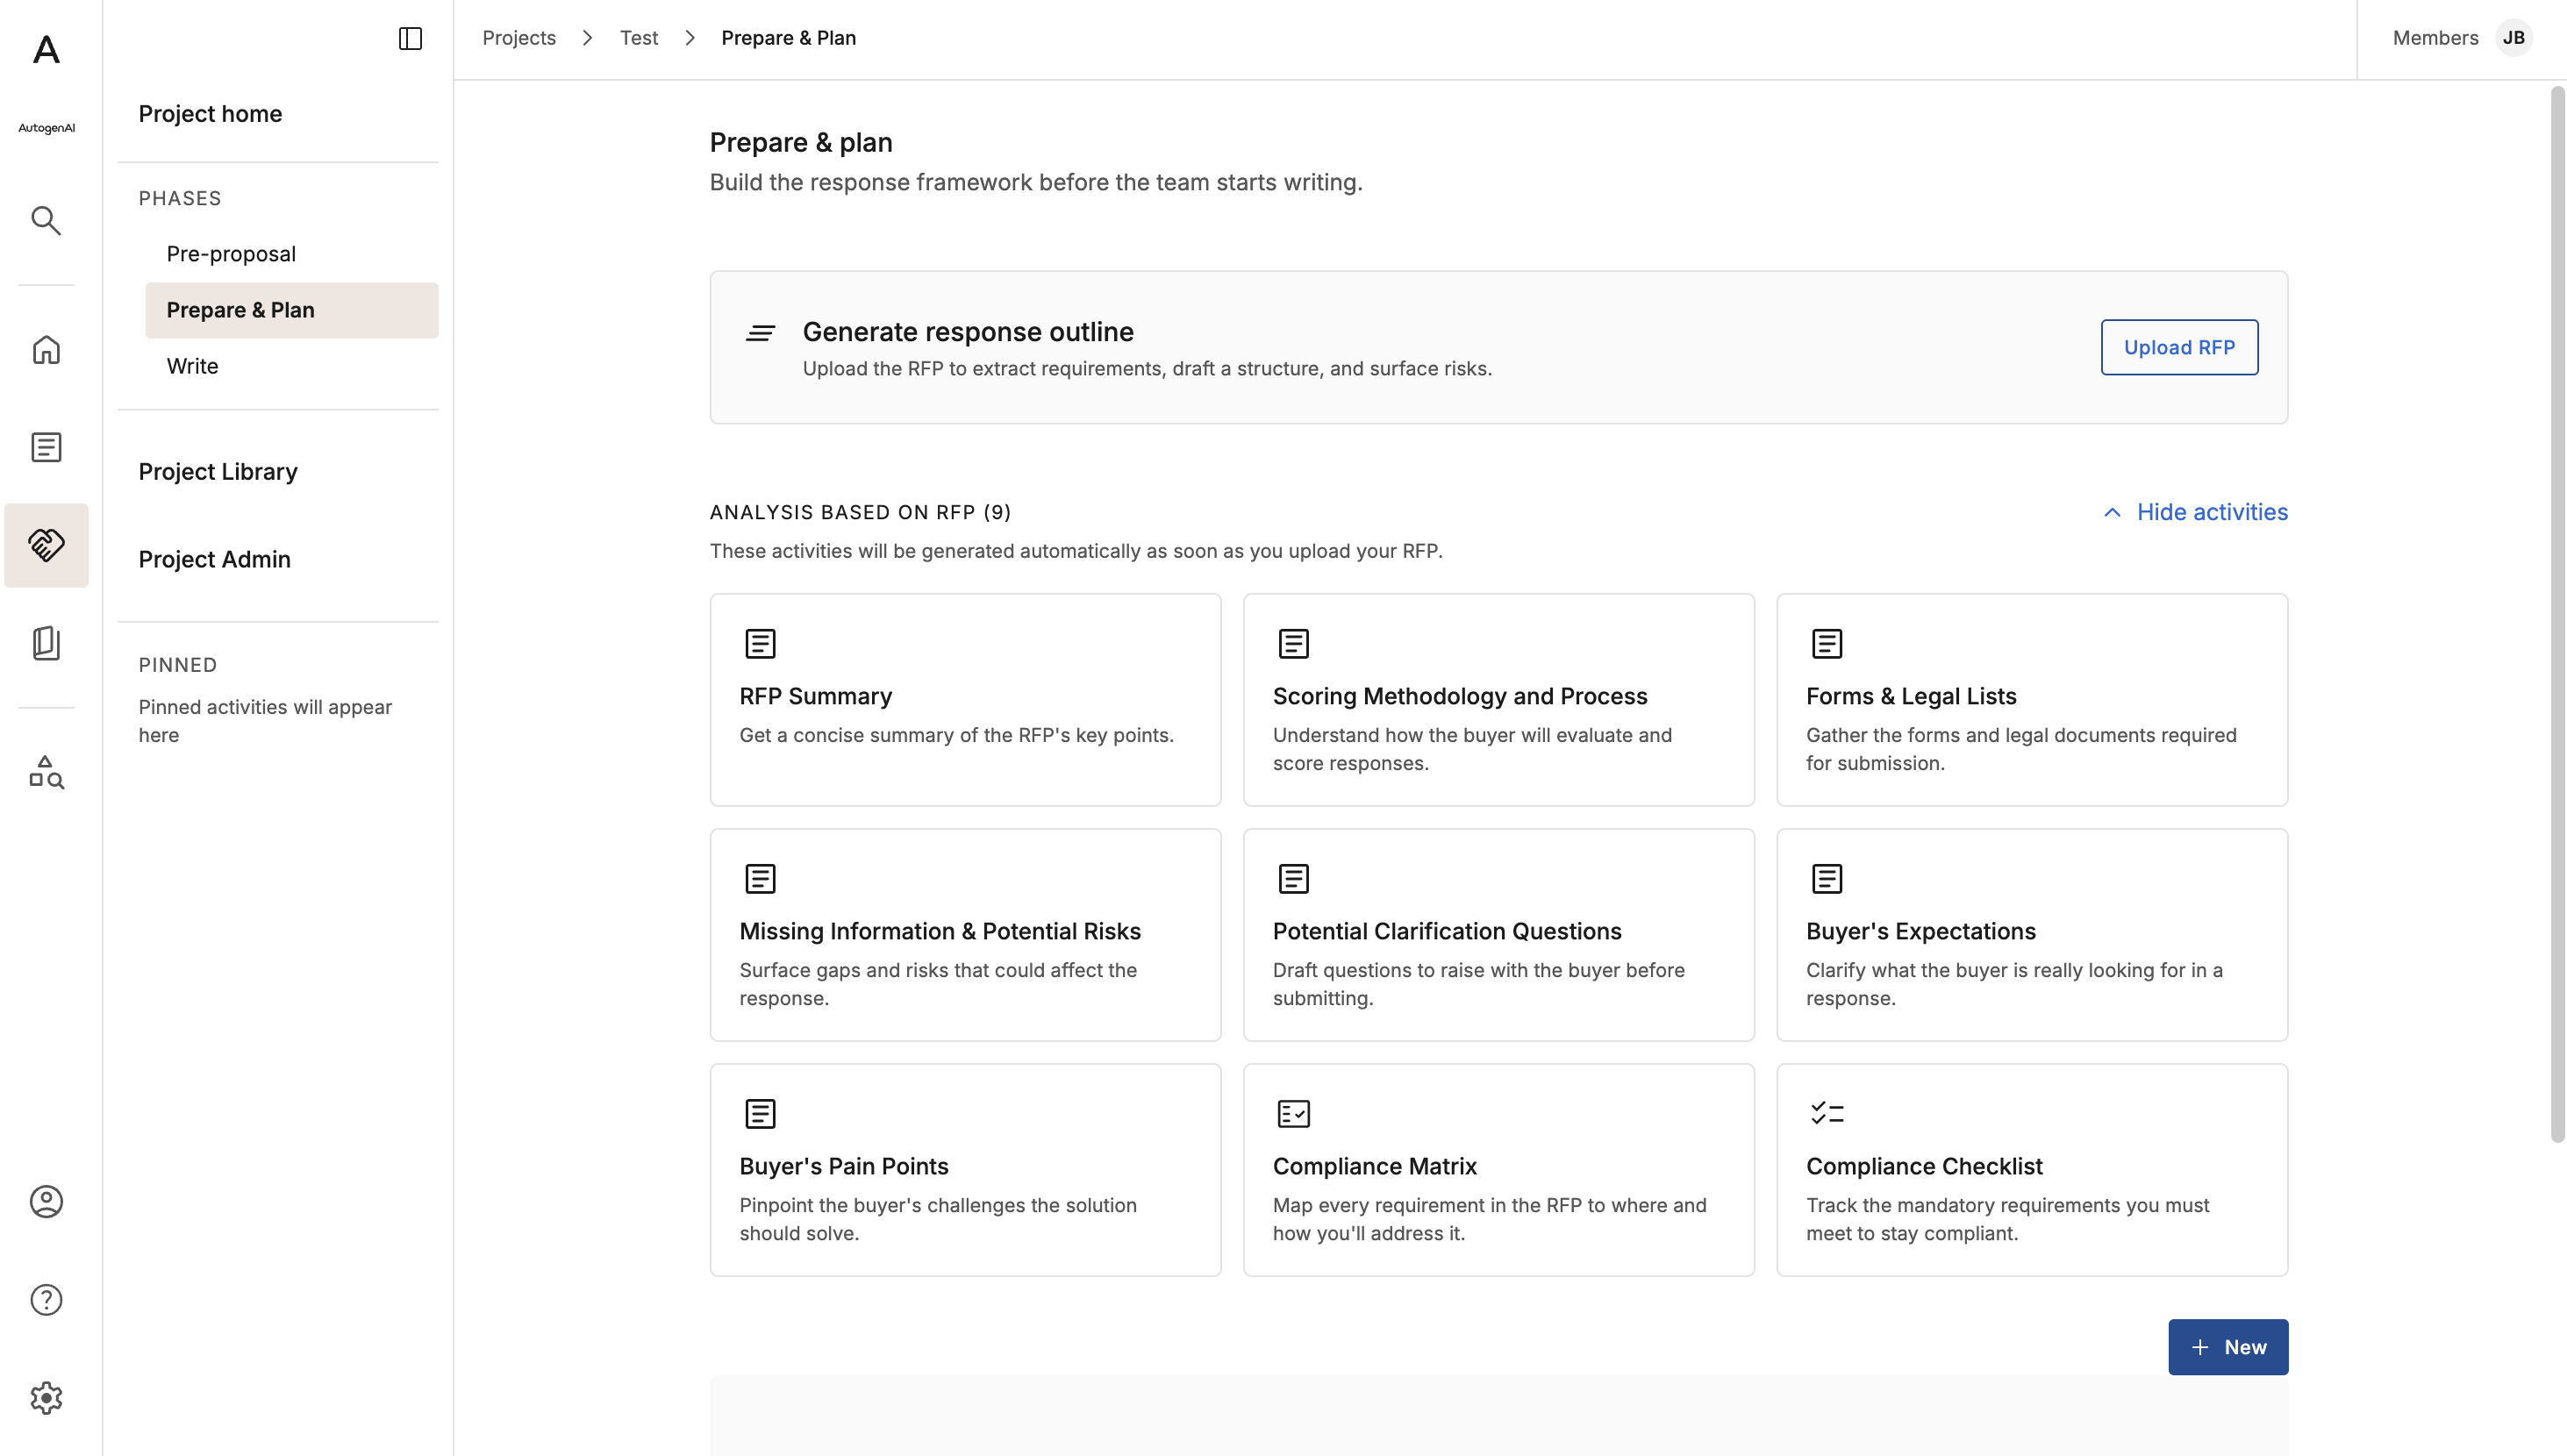
Task: Click the Prepare & Plan breadcrumb text
Action: 788,38
